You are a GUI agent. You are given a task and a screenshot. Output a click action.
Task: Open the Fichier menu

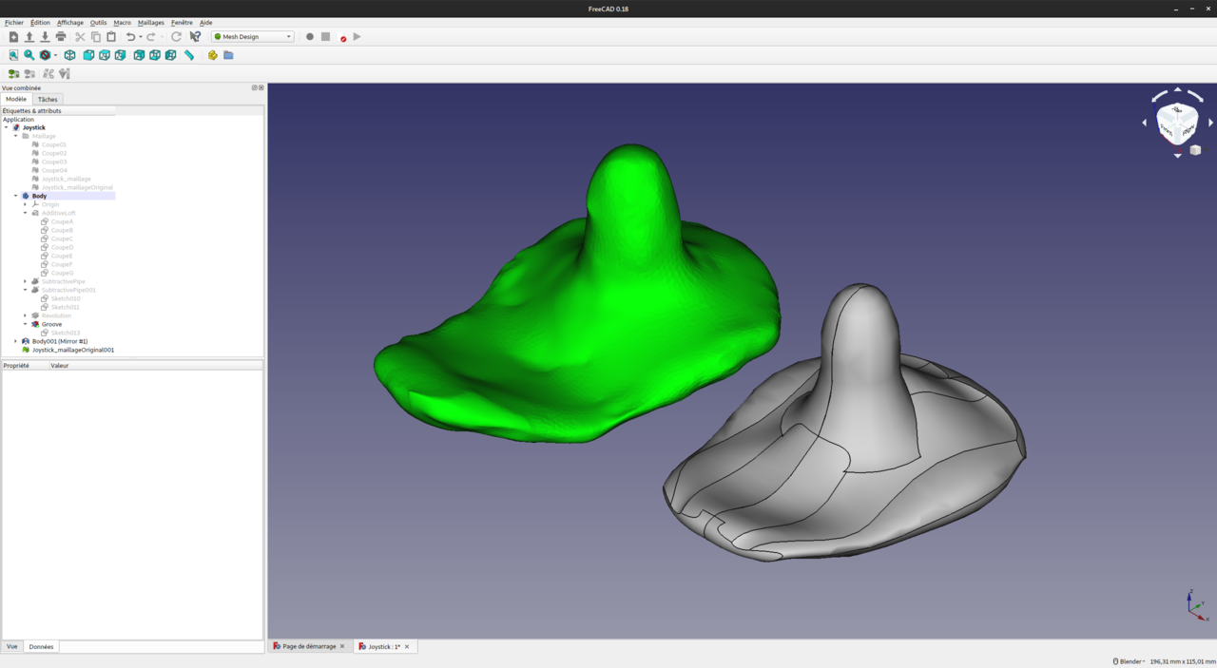pos(13,22)
